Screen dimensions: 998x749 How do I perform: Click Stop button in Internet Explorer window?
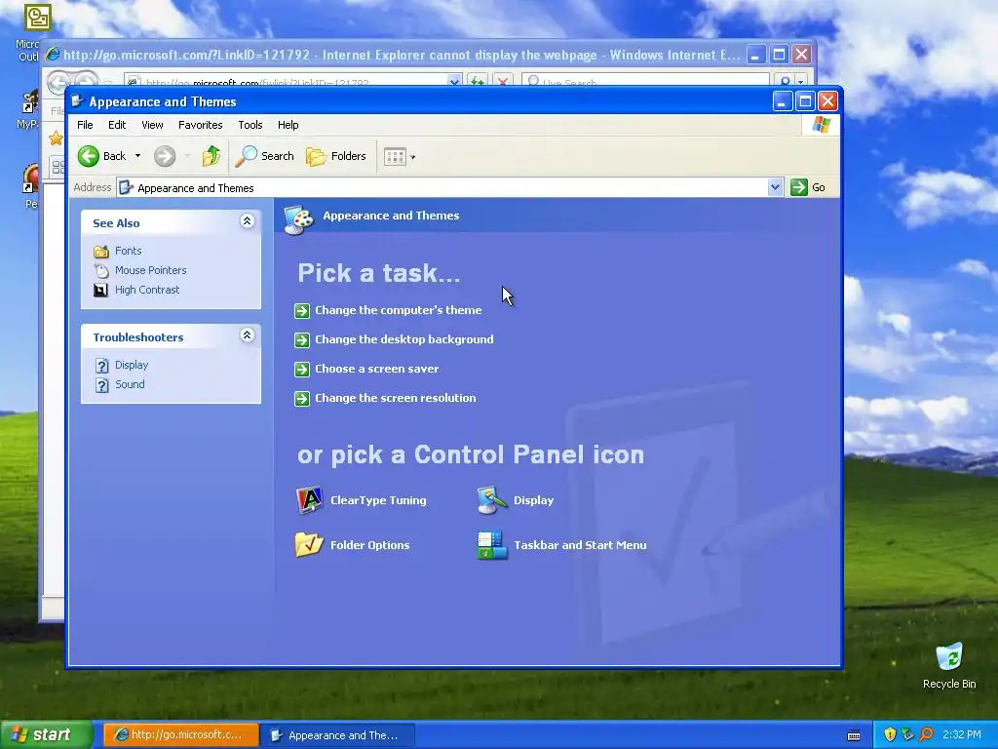point(503,81)
